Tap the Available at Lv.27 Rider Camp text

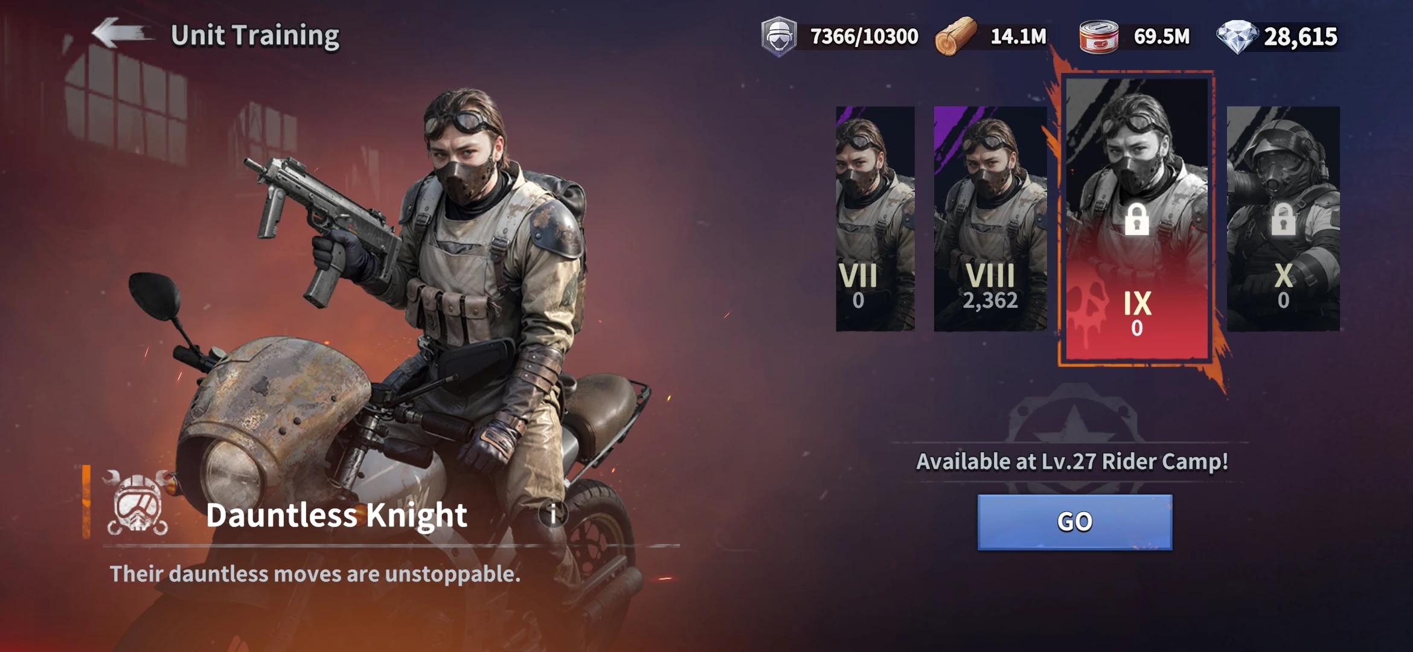1072,462
